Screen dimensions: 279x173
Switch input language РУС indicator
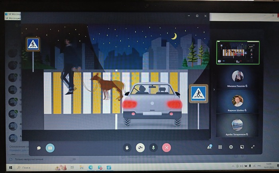pyautogui.click(x=259, y=166)
